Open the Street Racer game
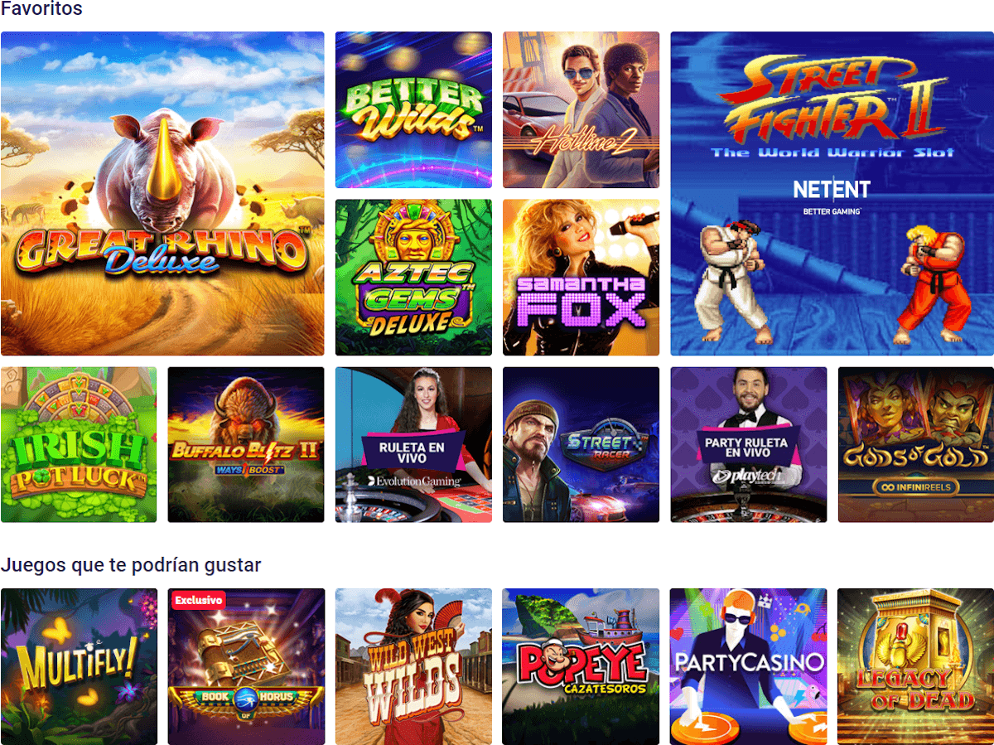 coord(581,445)
